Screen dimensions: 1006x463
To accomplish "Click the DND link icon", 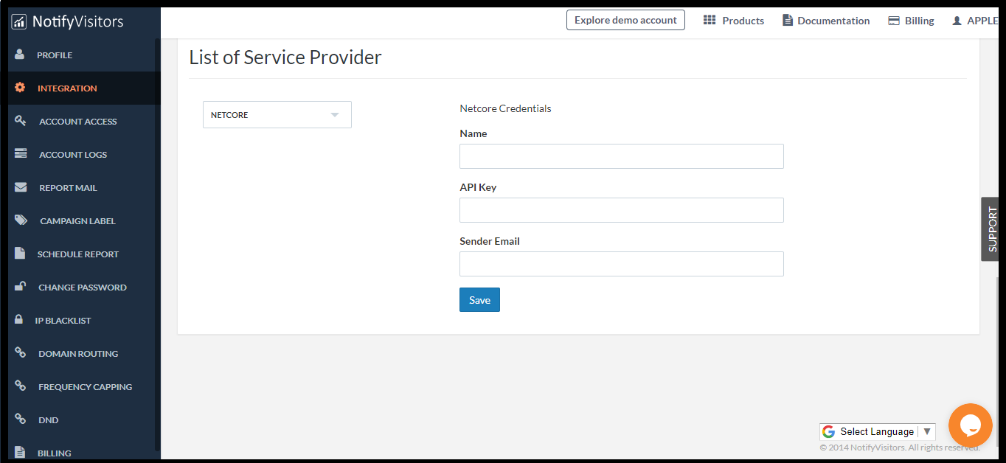I will point(21,420).
